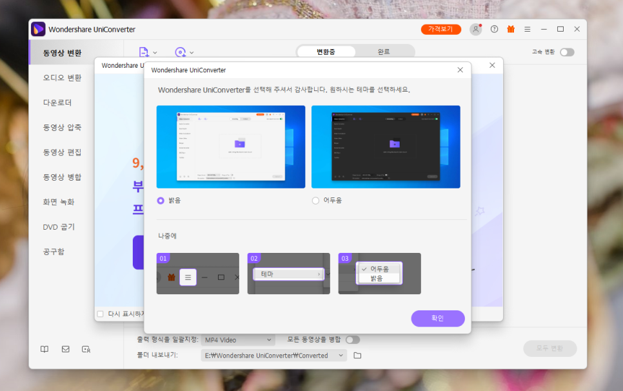This screenshot has height=391, width=623.
Task: Open the orange gift icon
Action: (511, 29)
